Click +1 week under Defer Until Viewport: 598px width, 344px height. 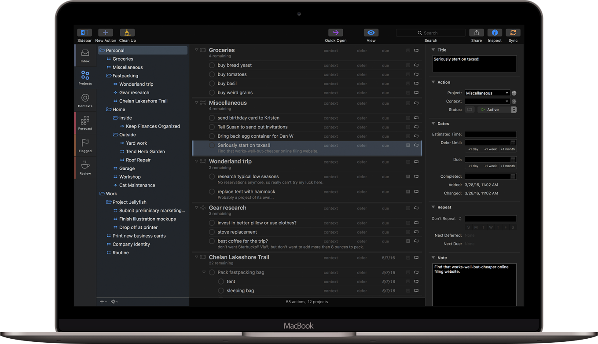point(490,149)
